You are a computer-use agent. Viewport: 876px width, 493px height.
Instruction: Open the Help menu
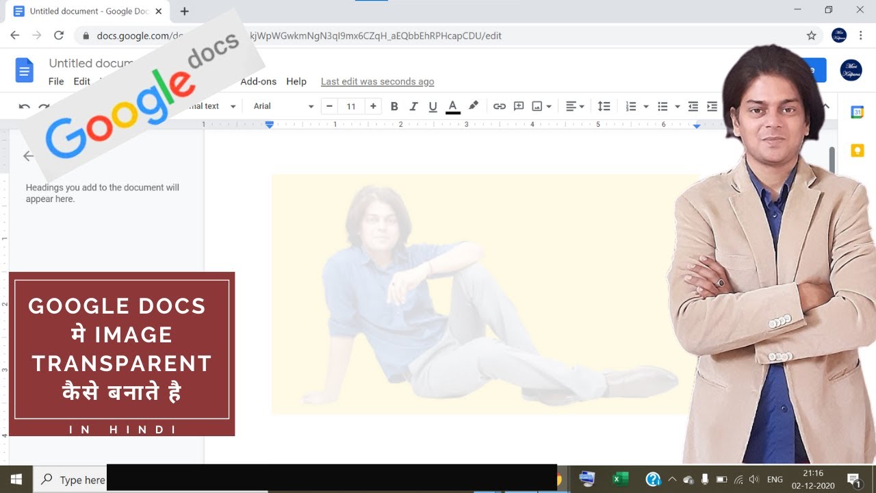[296, 81]
